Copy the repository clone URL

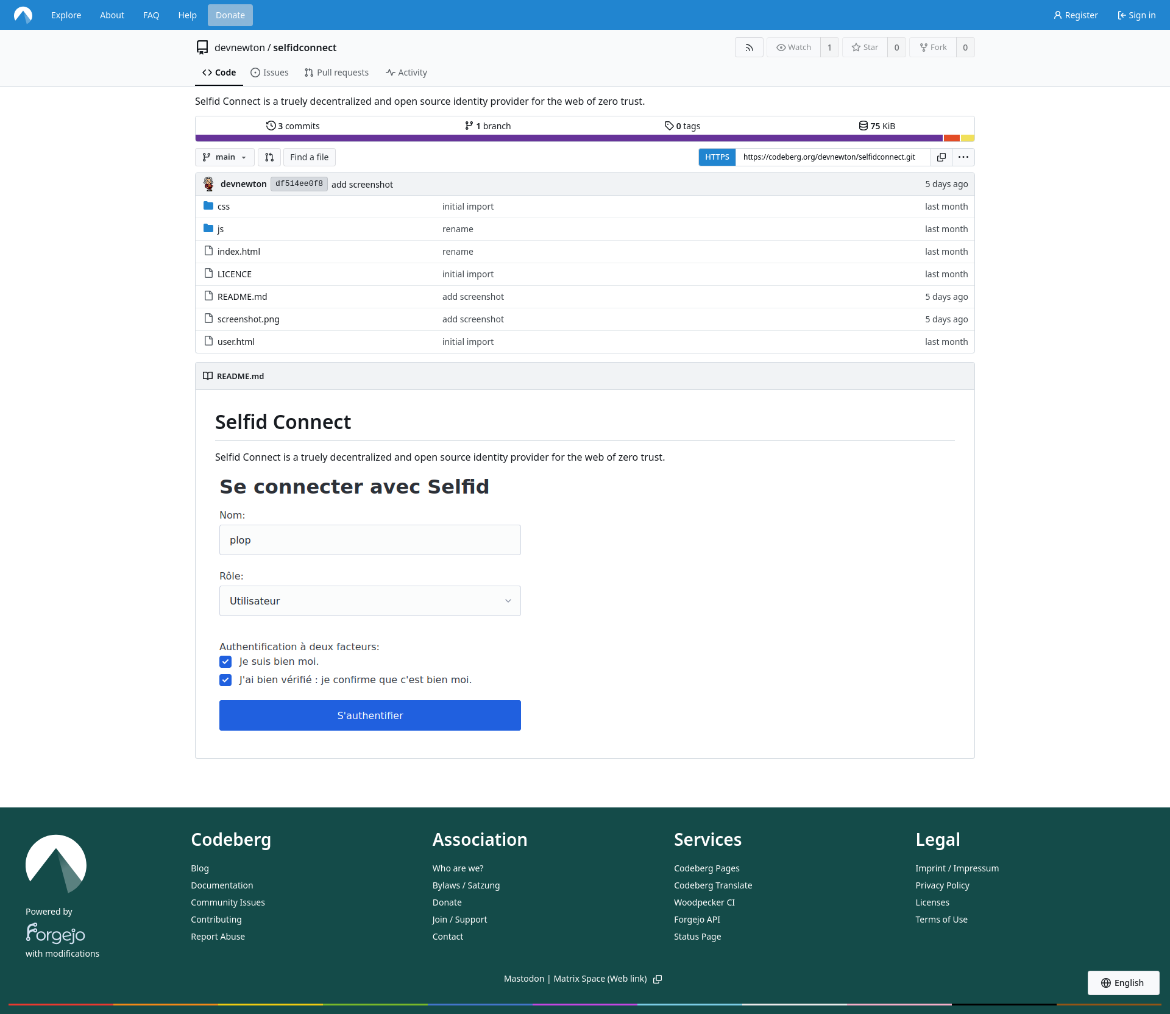(941, 157)
